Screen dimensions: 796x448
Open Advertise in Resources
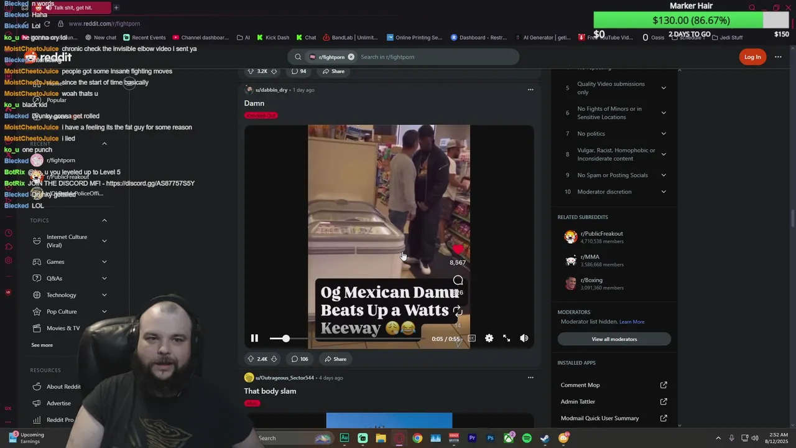click(58, 403)
